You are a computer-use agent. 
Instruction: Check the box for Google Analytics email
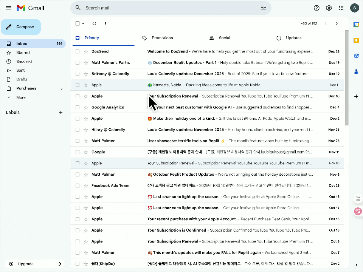[78, 107]
